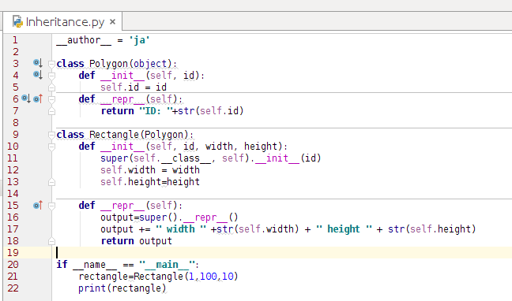The width and height of the screenshot is (512, 301).
Task: Click the overridden marker icon on line 4
Action: (x=38, y=75)
